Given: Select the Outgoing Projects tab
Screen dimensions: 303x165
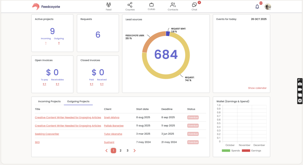Looking at the screenshot, I should coord(78,102).
